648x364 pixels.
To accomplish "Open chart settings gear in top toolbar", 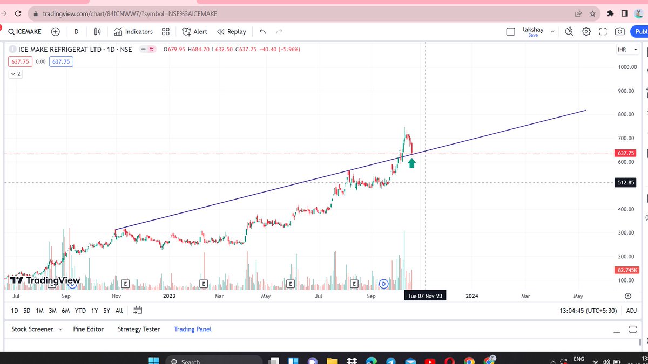I will point(586,31).
